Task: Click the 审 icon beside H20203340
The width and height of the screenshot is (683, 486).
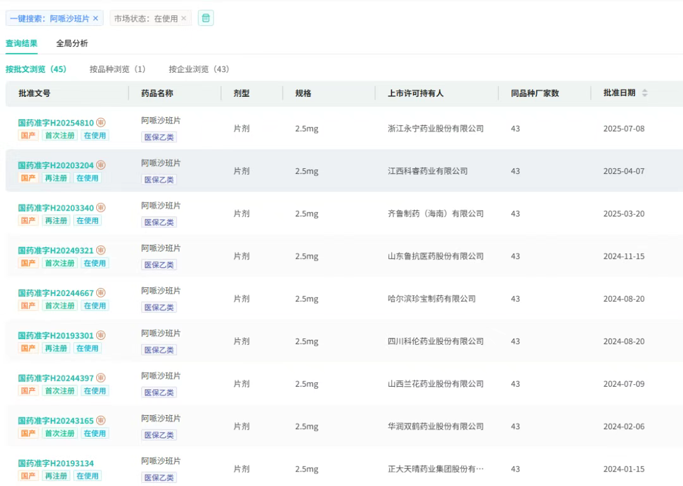Action: [101, 208]
